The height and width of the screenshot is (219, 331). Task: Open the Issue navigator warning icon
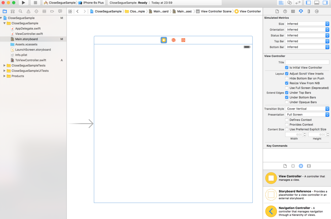click(28, 11)
